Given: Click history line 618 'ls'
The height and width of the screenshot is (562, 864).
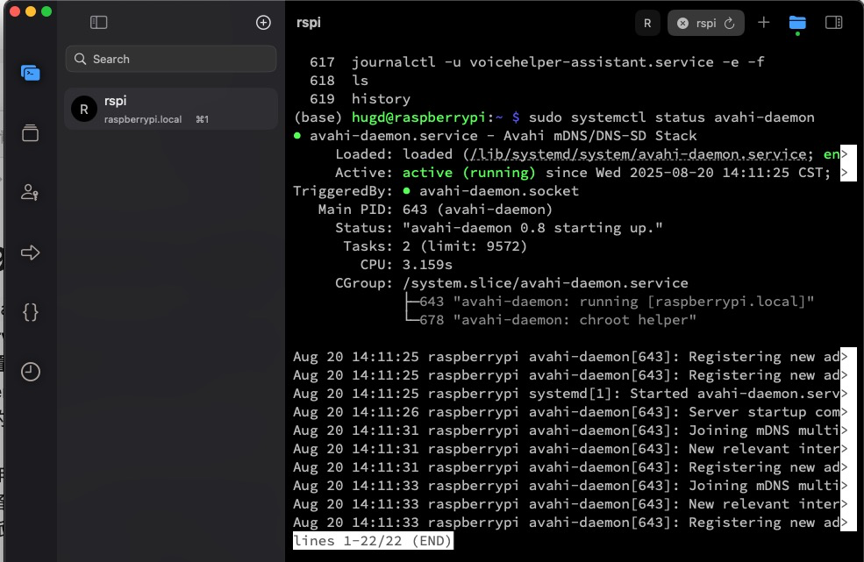Looking at the screenshot, I should click(x=339, y=81).
